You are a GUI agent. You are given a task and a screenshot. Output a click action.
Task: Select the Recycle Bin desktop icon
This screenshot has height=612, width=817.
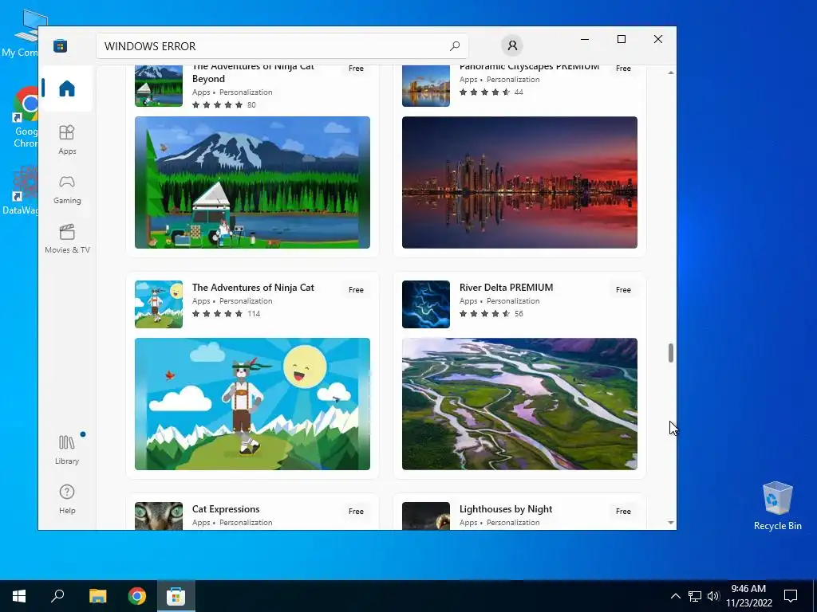click(x=777, y=506)
